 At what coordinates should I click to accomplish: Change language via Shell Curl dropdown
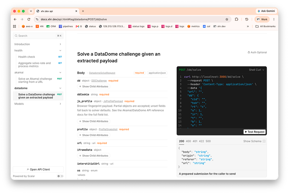tap(257, 70)
